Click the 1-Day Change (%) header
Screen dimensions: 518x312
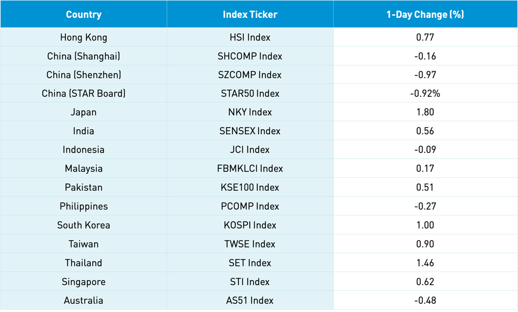pyautogui.click(x=425, y=15)
